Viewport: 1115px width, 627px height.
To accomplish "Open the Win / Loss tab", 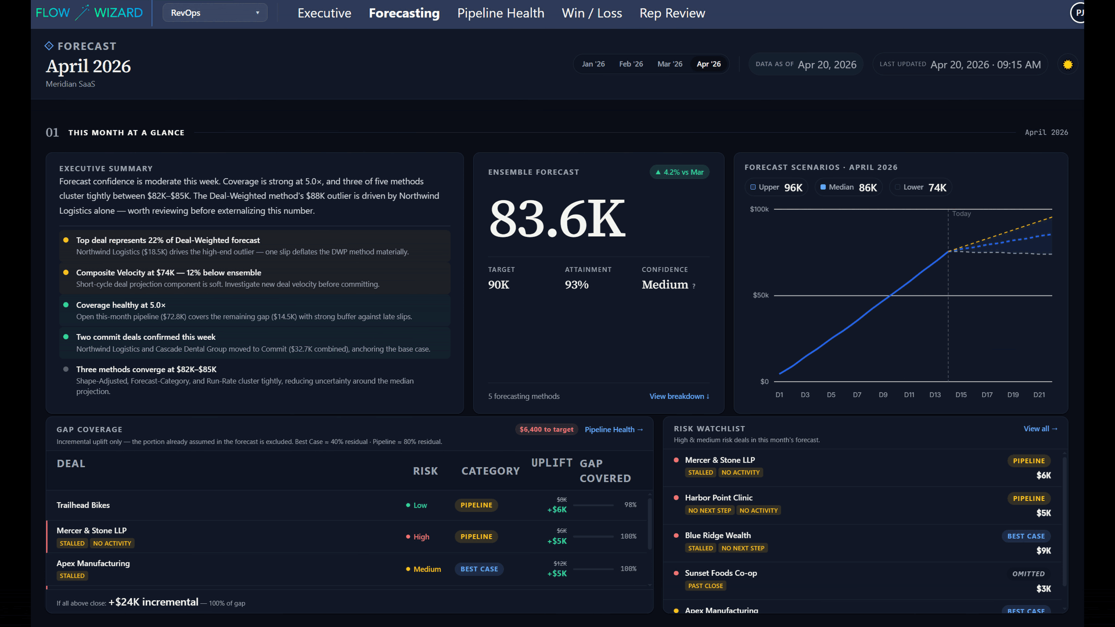I will [x=592, y=13].
